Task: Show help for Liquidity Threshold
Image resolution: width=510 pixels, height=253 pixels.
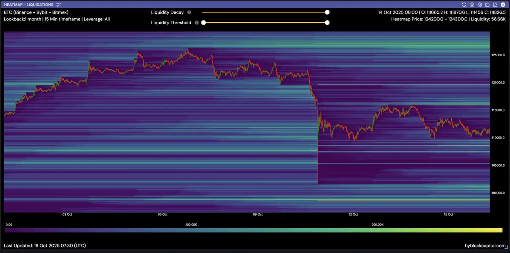Action: [197, 23]
